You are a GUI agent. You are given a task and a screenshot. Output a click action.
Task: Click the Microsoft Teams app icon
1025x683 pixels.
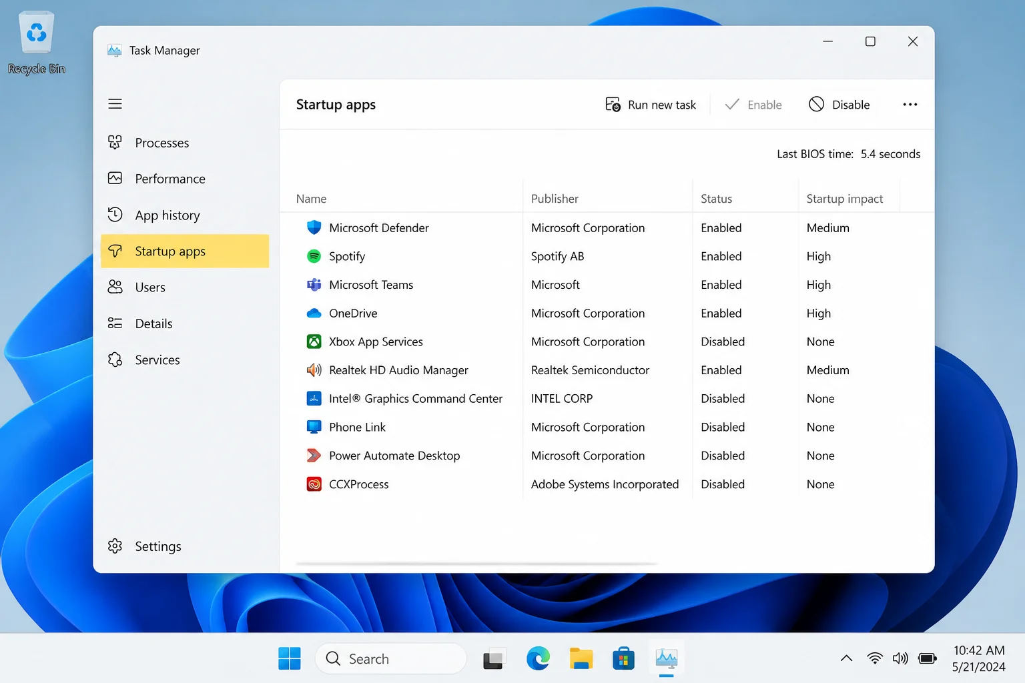click(x=314, y=285)
